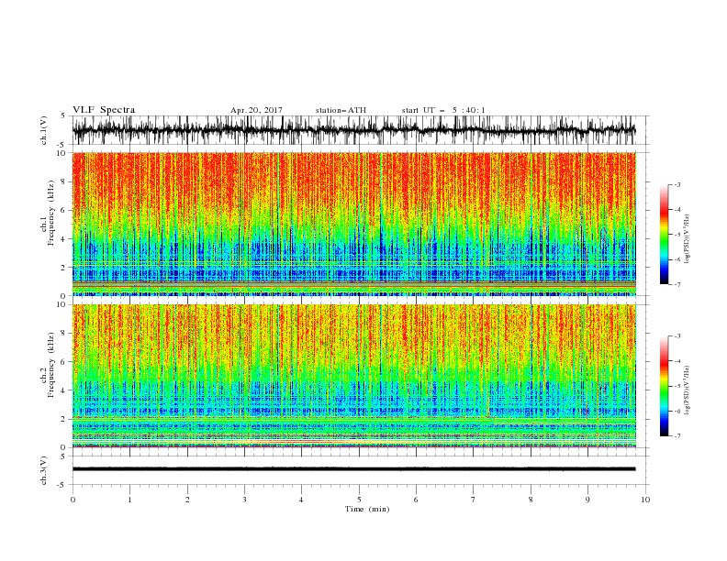Click the "7" tick on the time axis
The height and width of the screenshot is (561, 727).
474,500
